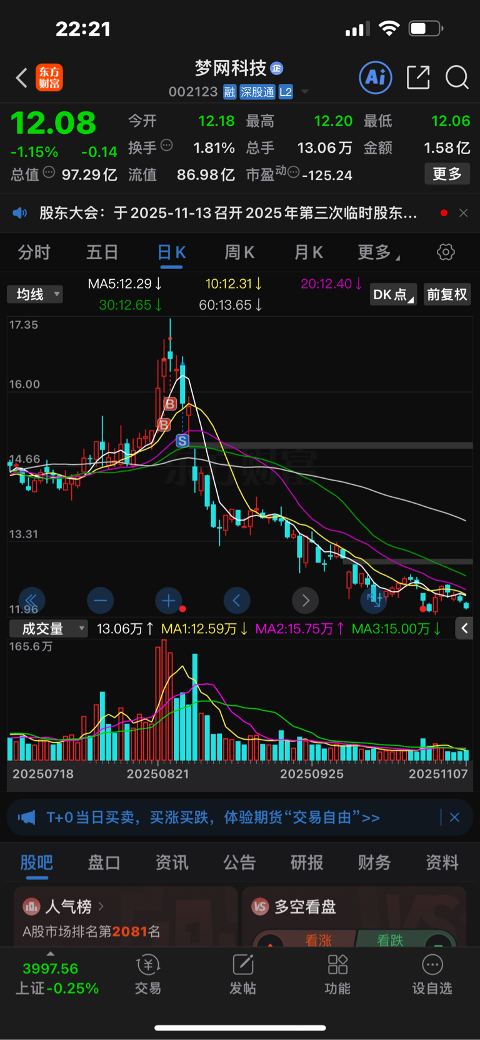
Task: Tap the 更多 quote details button
Action: coord(447,173)
